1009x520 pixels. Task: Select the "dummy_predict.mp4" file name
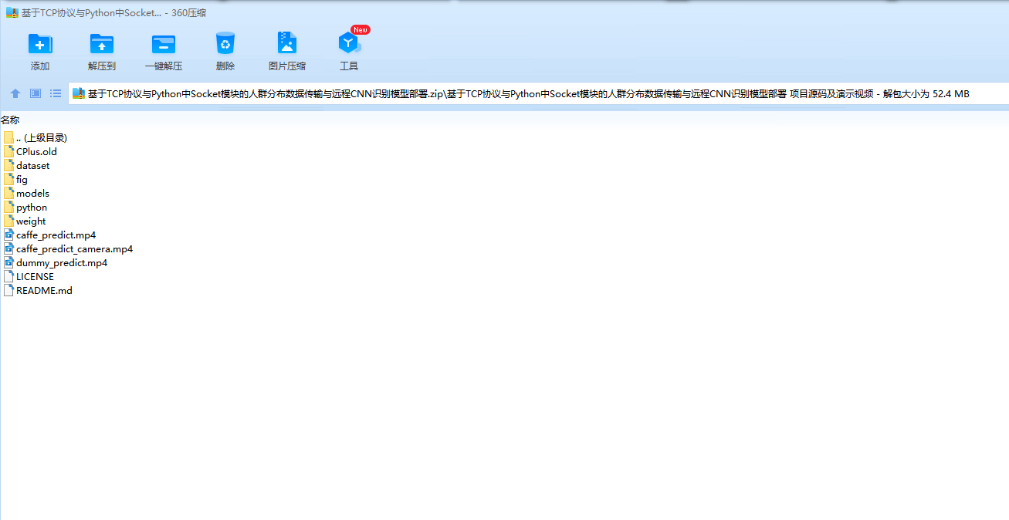pyautogui.click(x=62, y=263)
